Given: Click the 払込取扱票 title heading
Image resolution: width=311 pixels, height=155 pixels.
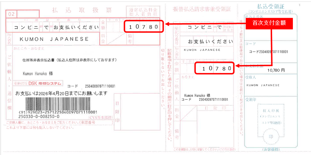Looking at the screenshot, I should (82, 10).
